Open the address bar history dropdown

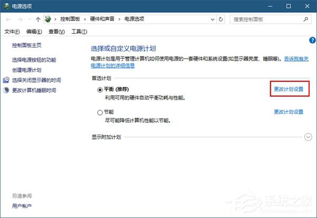(212, 20)
